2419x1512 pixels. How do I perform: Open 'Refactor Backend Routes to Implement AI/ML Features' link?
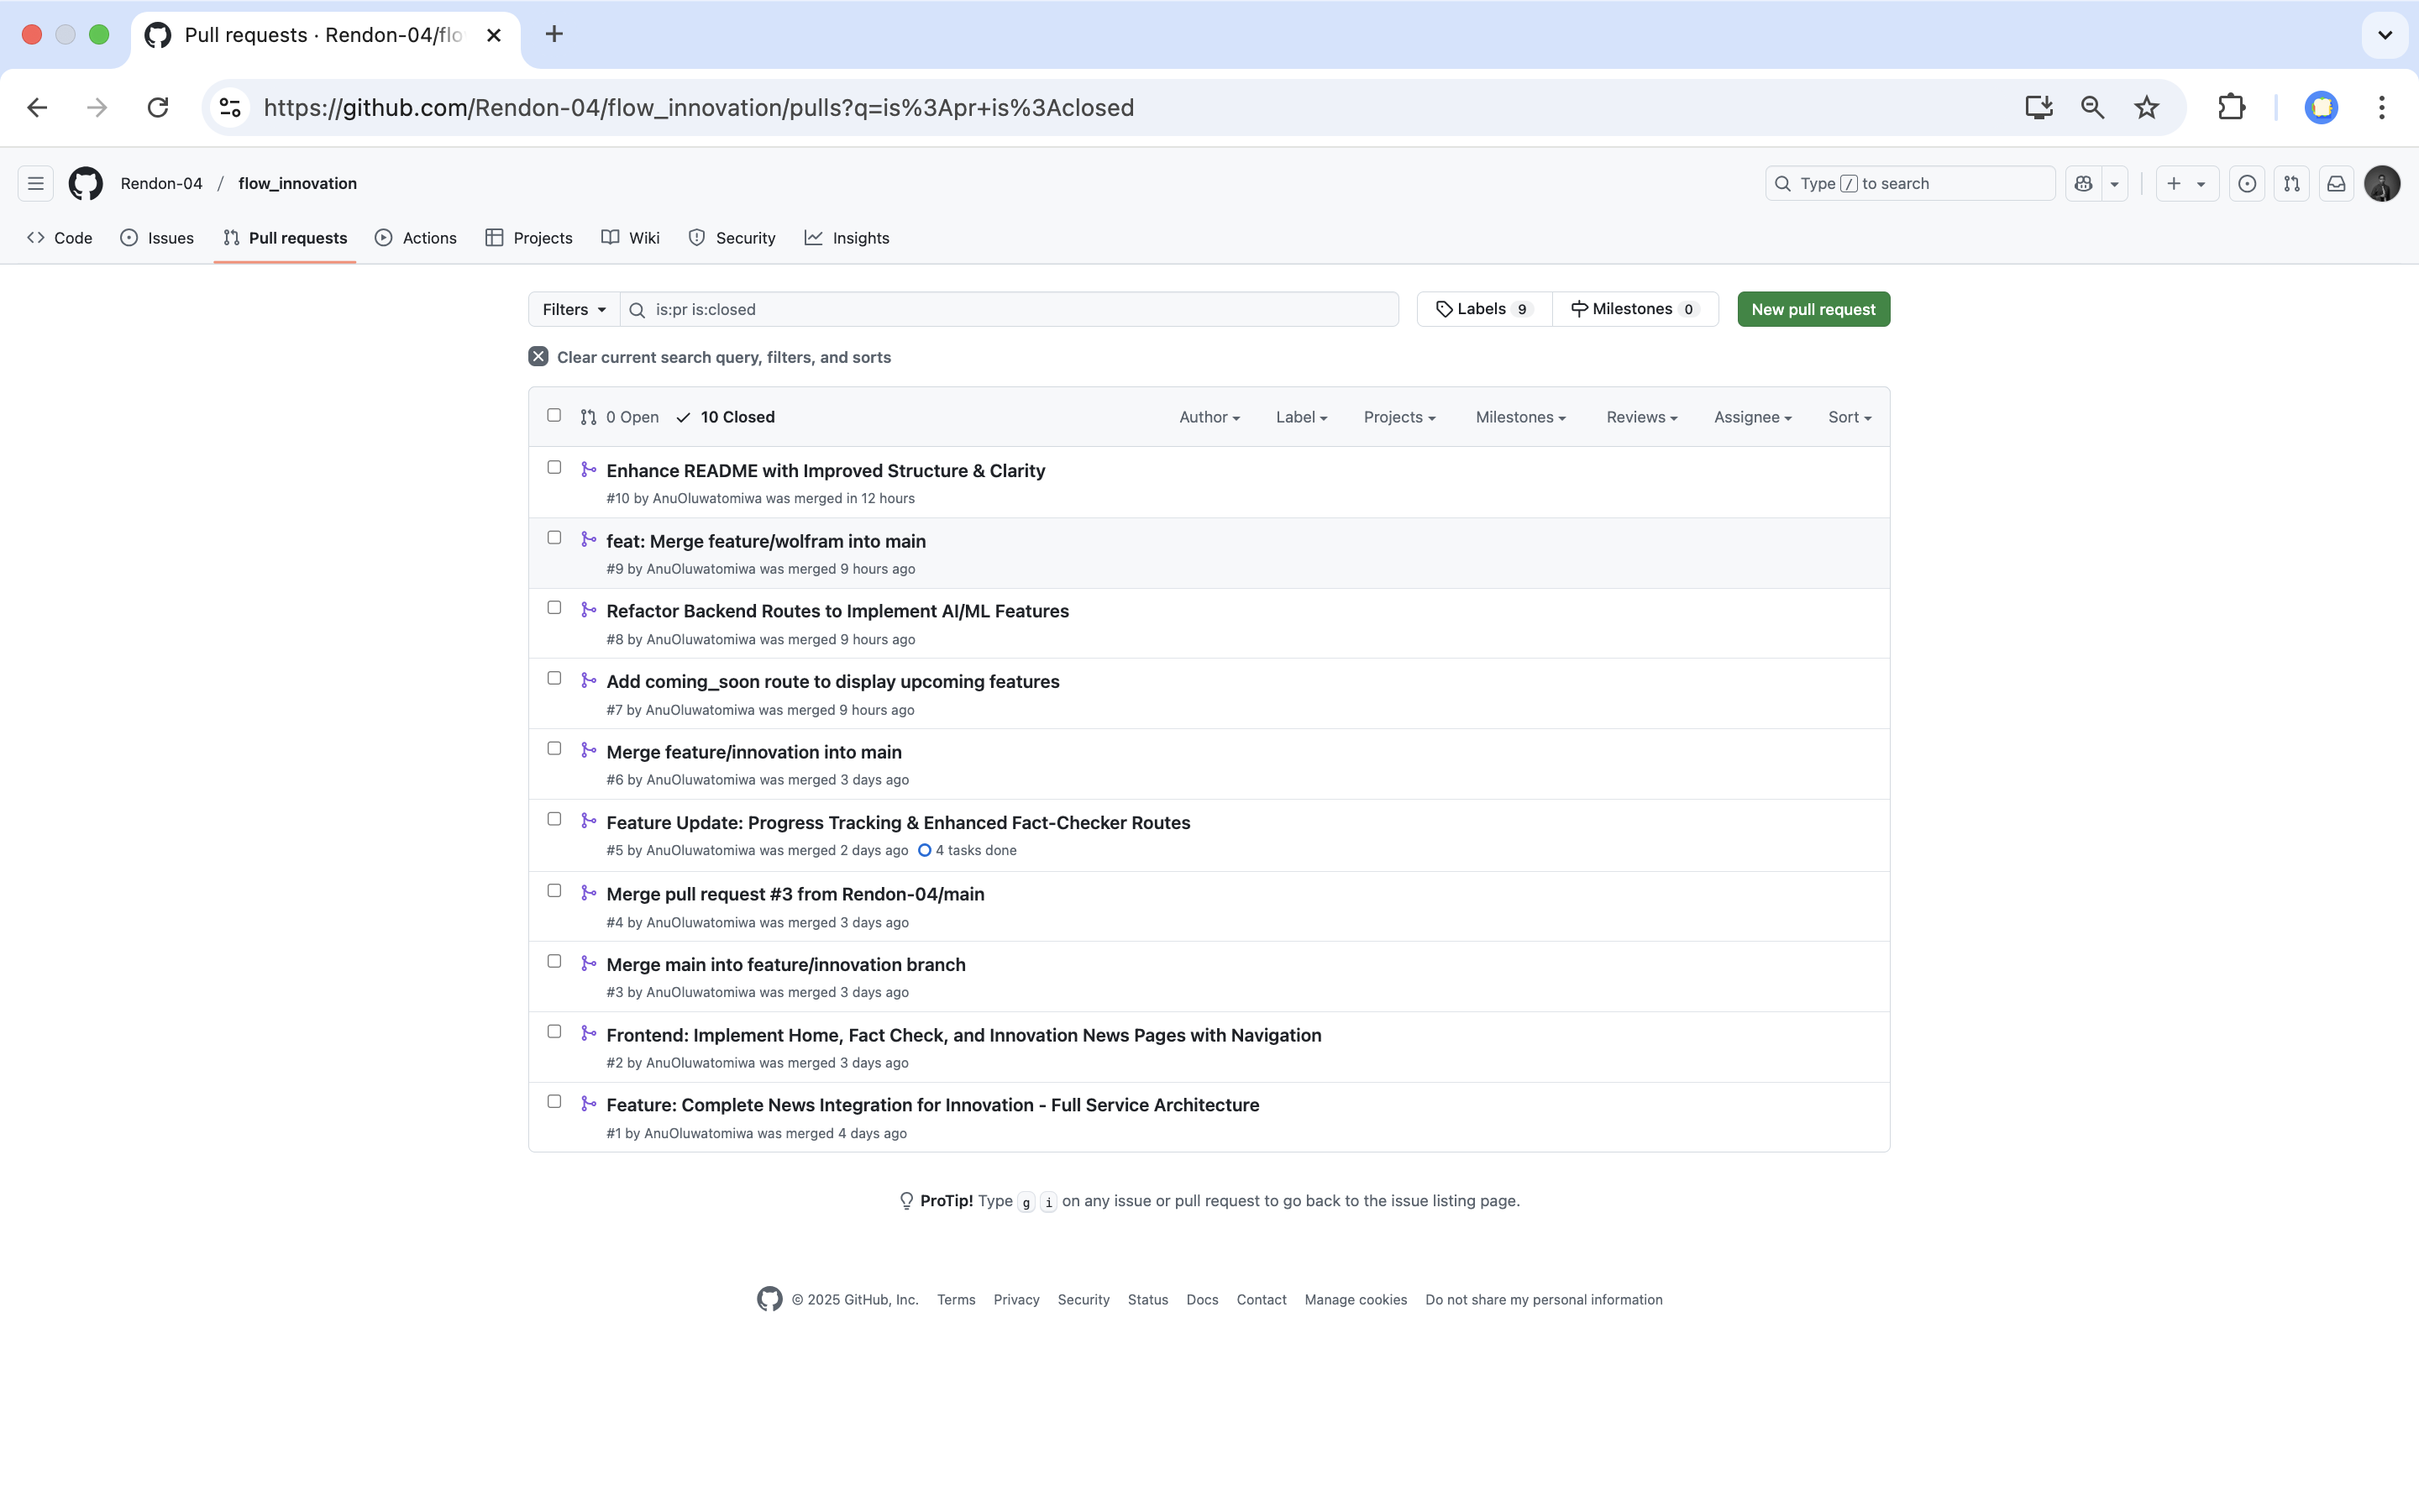click(x=837, y=611)
